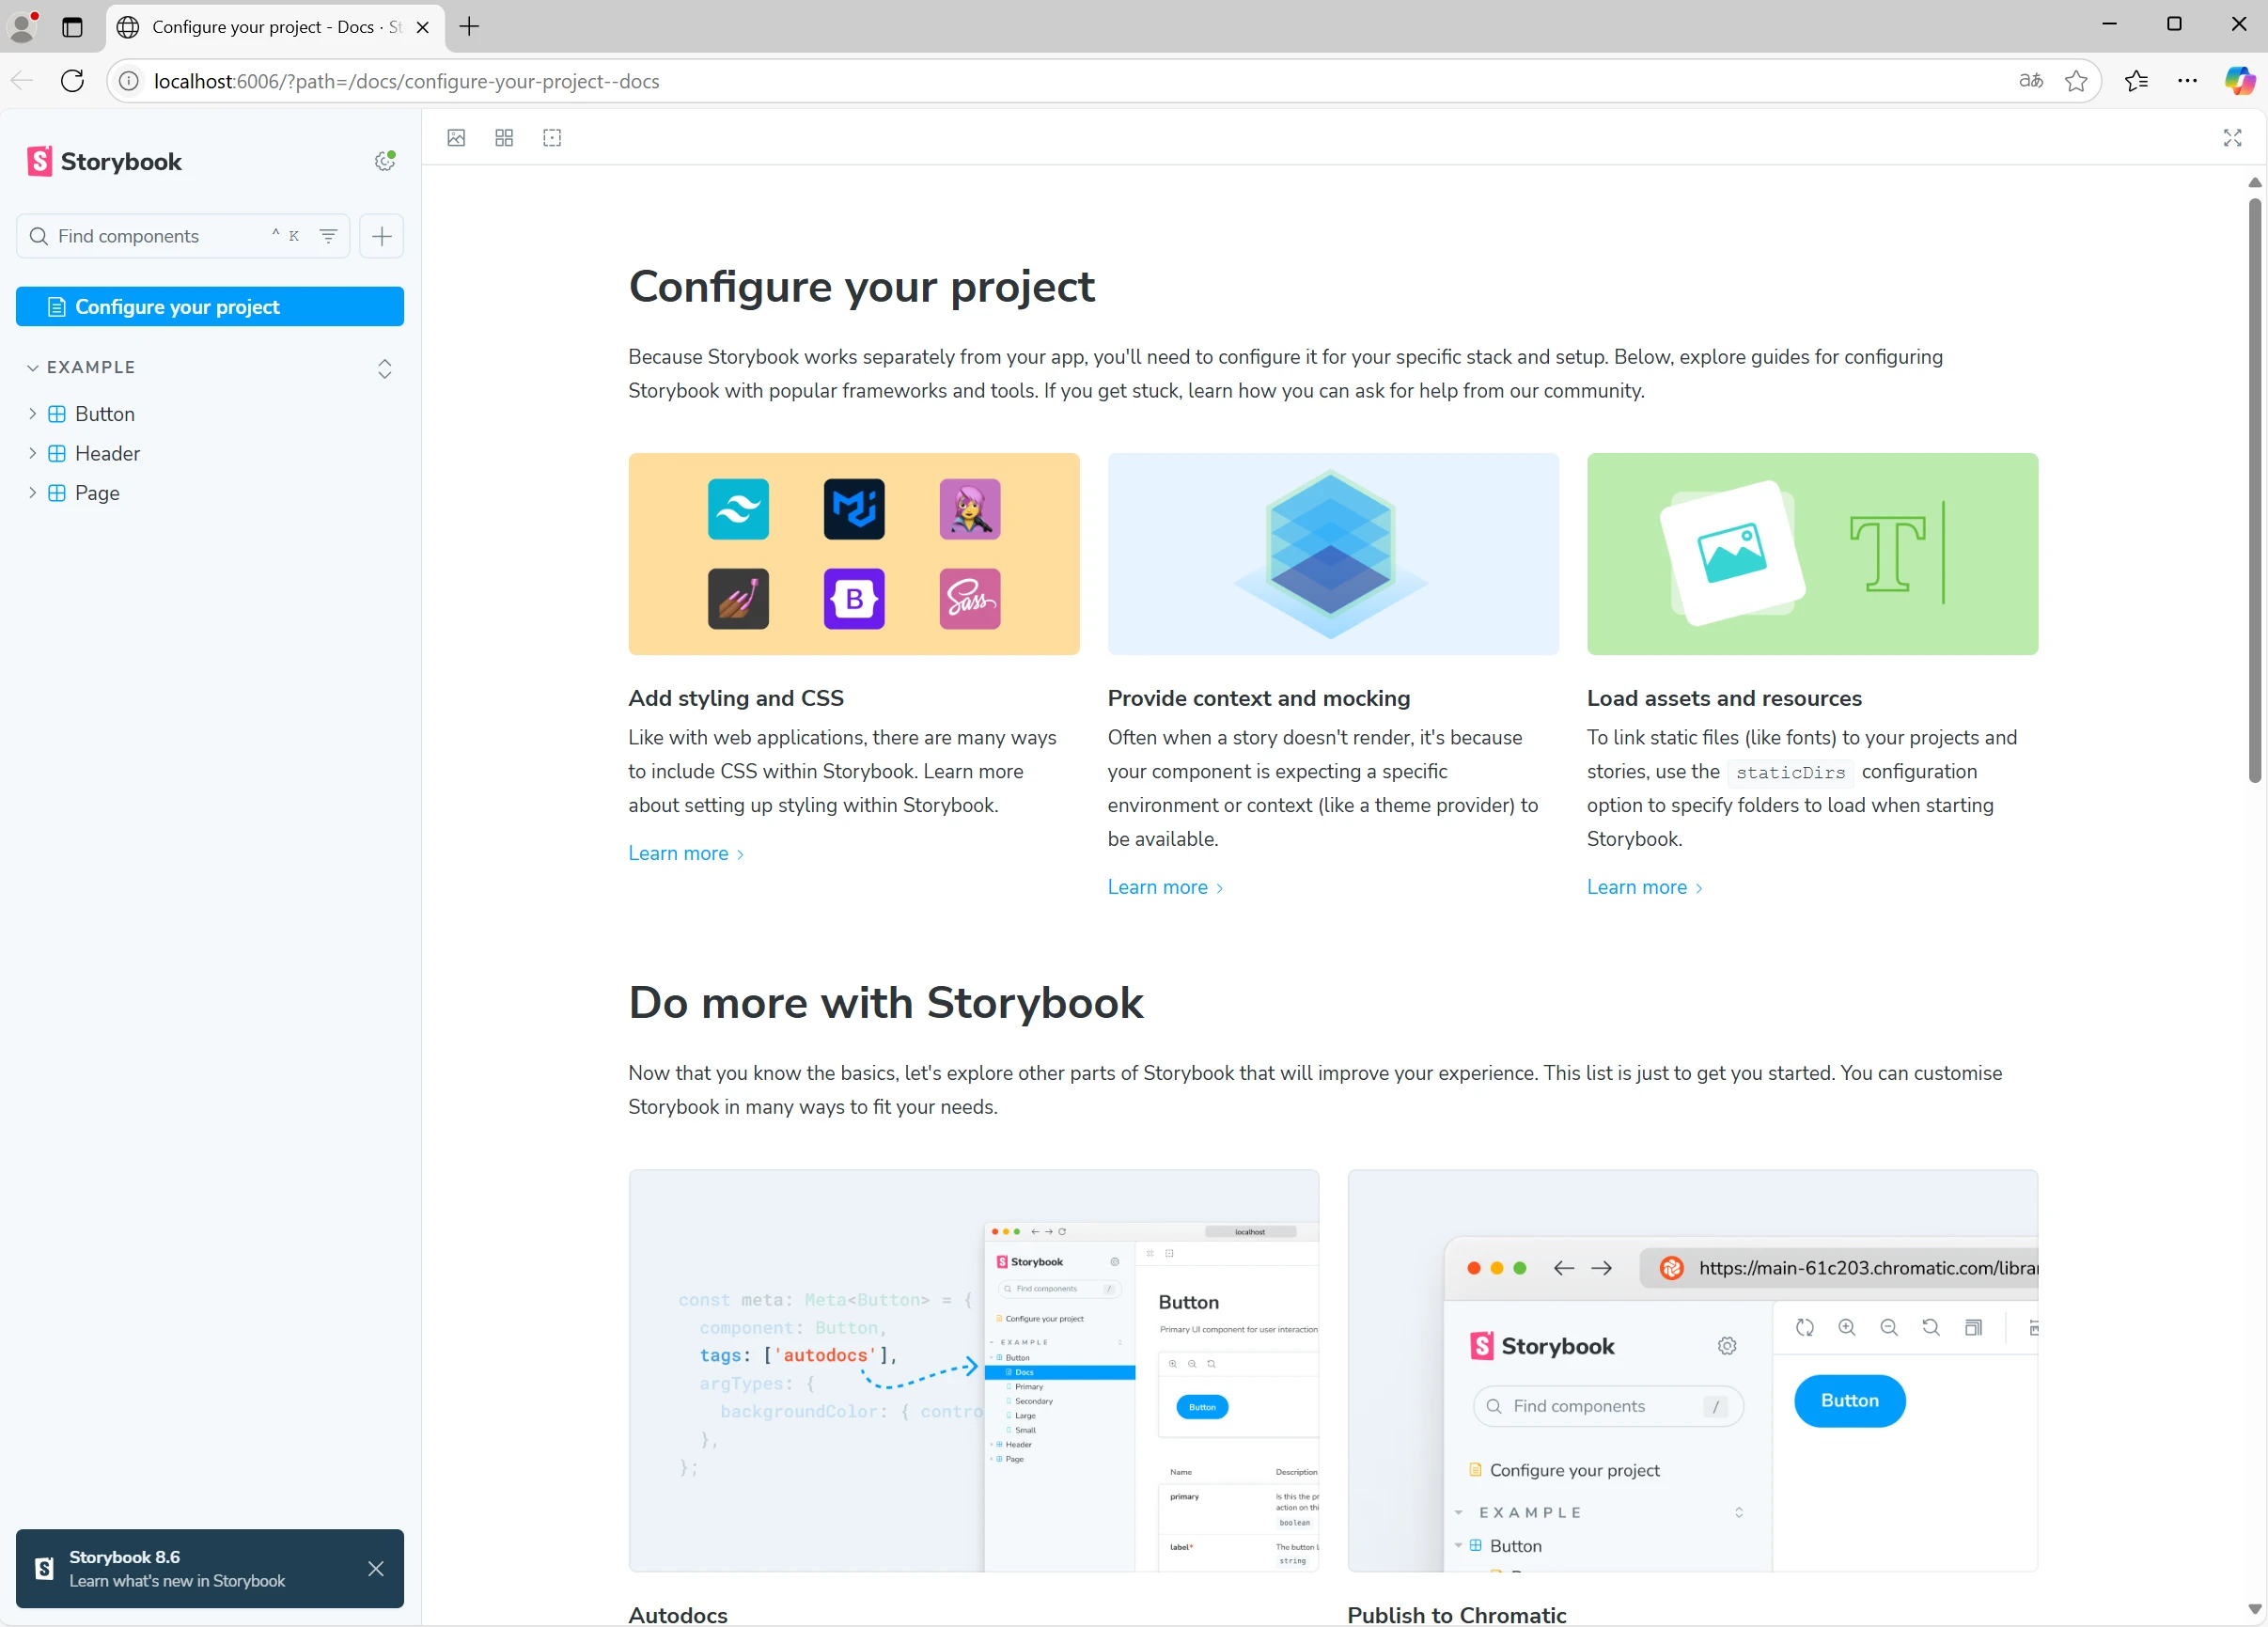
Task: Select the Configure your project browser tab
Action: tap(275, 27)
